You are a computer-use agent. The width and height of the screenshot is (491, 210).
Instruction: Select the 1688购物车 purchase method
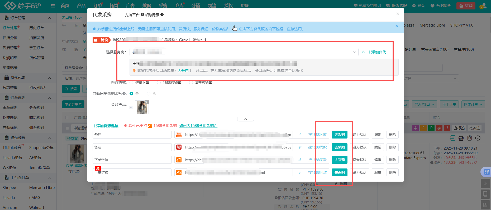[159, 83]
